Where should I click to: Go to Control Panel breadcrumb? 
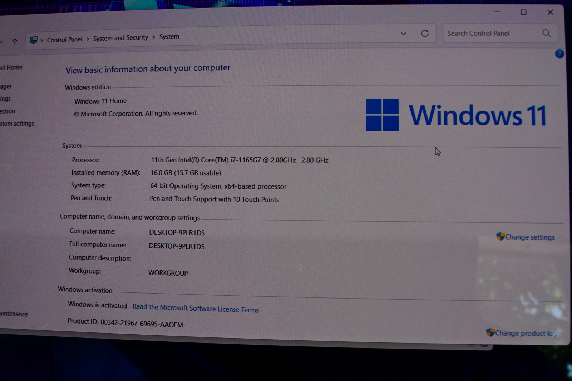click(x=64, y=39)
